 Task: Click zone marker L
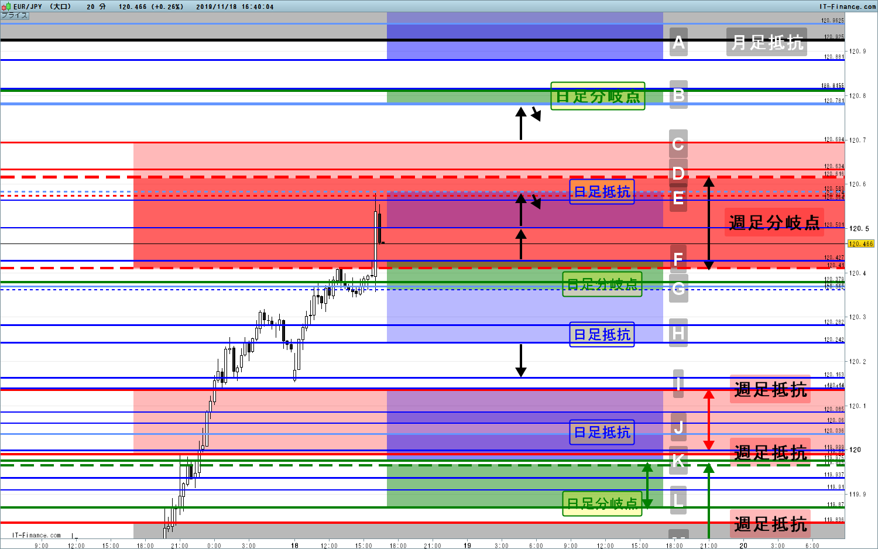click(678, 500)
